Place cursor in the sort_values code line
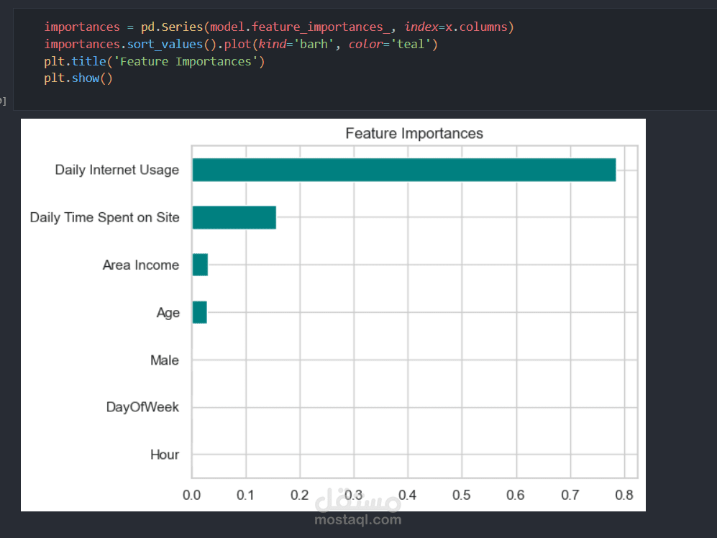 pyautogui.click(x=241, y=45)
